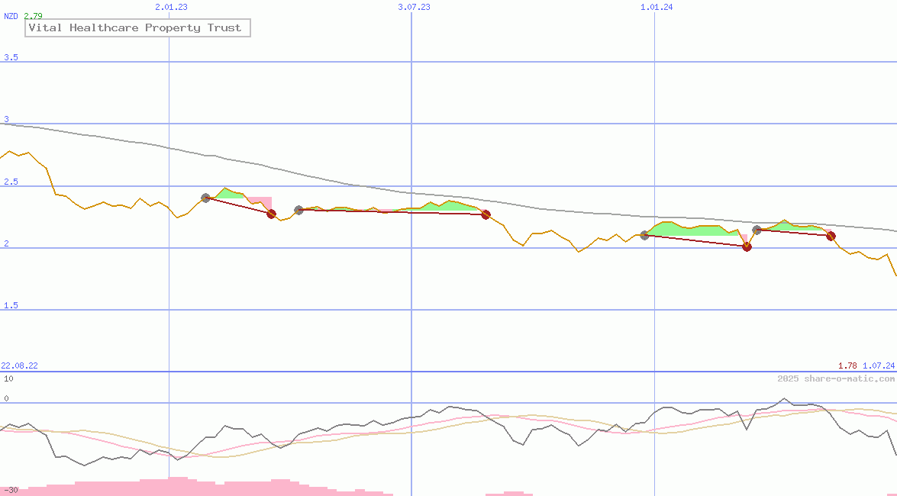Select the 22.08.22 start date label
This screenshot has width=897, height=496.
[x=19, y=366]
